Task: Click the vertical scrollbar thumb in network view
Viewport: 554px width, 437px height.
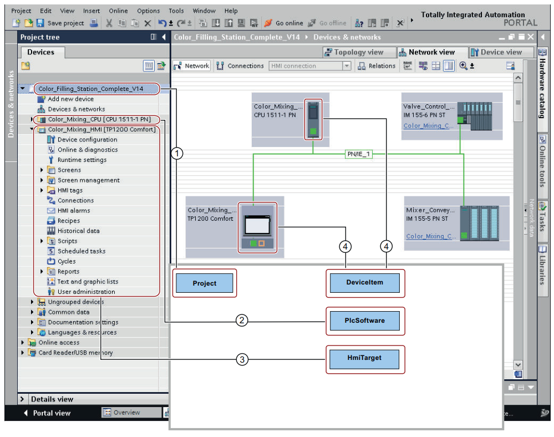Action: tap(518, 103)
